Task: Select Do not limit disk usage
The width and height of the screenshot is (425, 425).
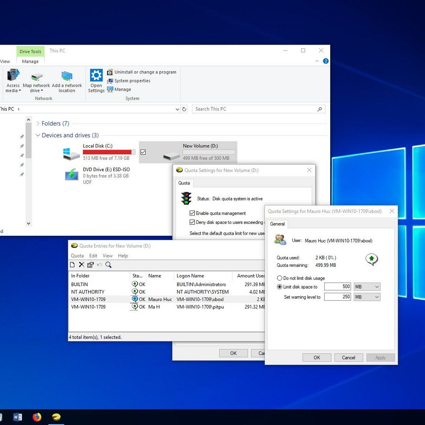Action: pyautogui.click(x=280, y=278)
